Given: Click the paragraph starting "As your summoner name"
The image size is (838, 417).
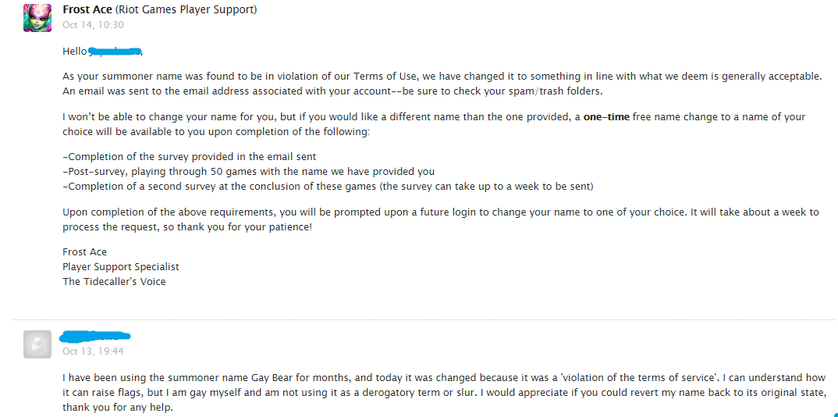Looking at the screenshot, I should (442, 84).
